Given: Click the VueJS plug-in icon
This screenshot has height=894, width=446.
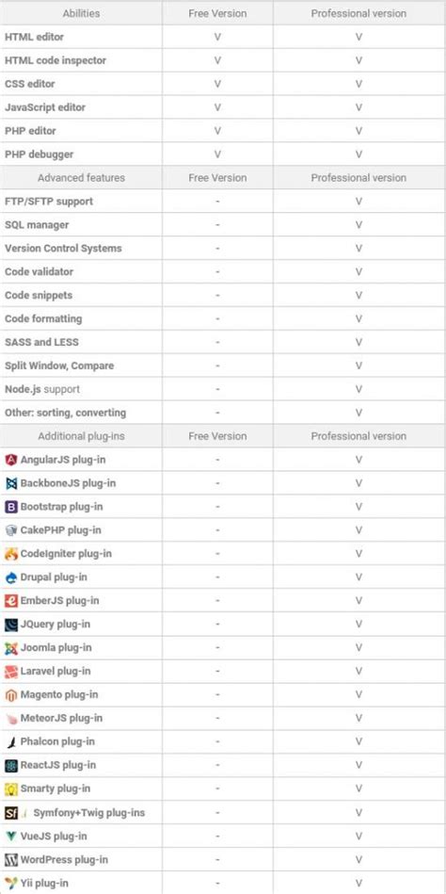Looking at the screenshot, I should [11, 836].
